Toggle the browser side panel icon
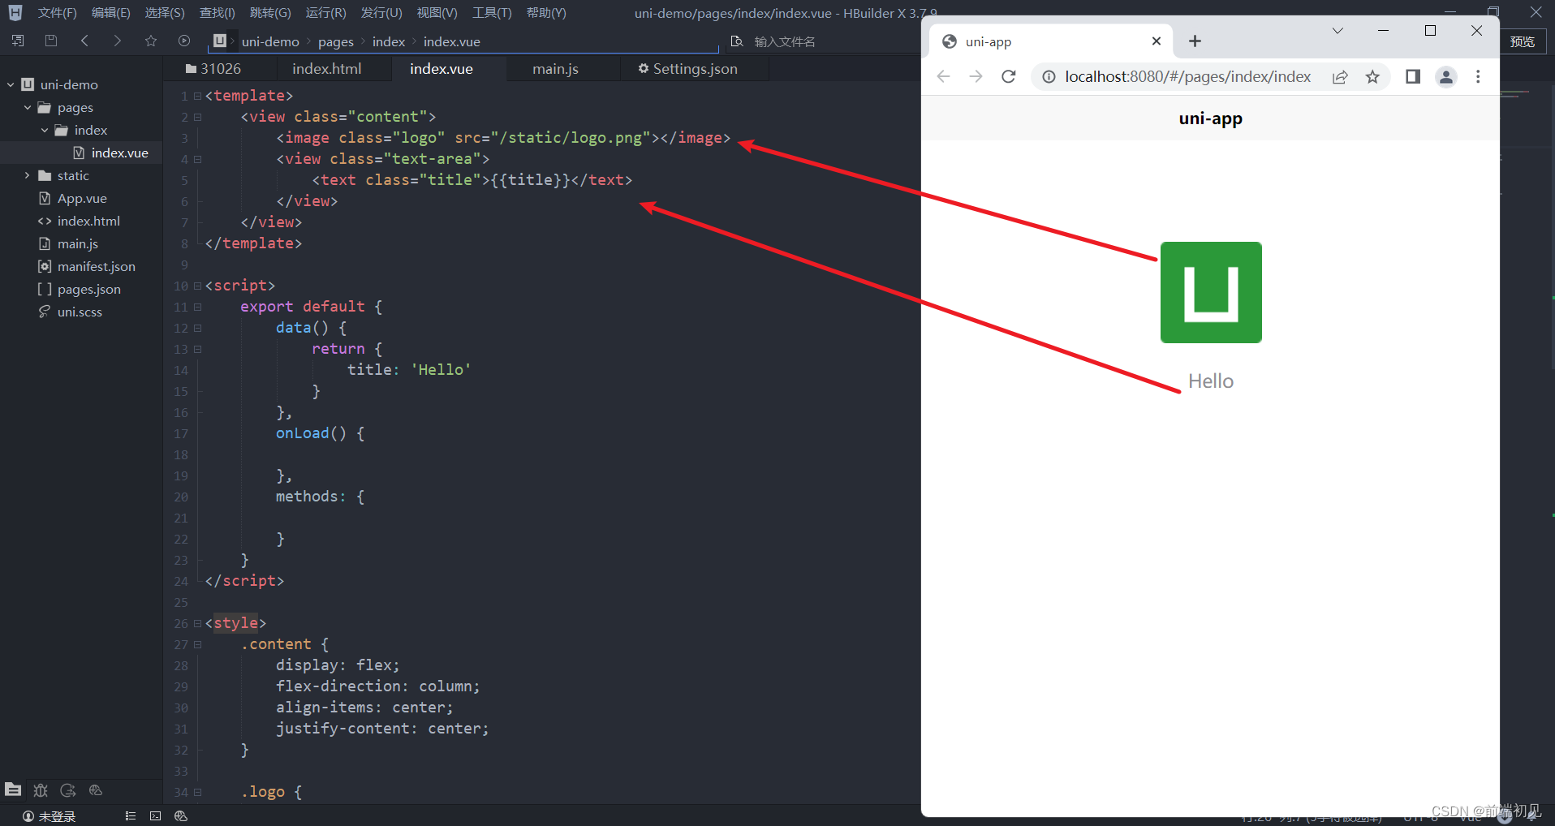Image resolution: width=1555 pixels, height=826 pixels. click(x=1413, y=76)
